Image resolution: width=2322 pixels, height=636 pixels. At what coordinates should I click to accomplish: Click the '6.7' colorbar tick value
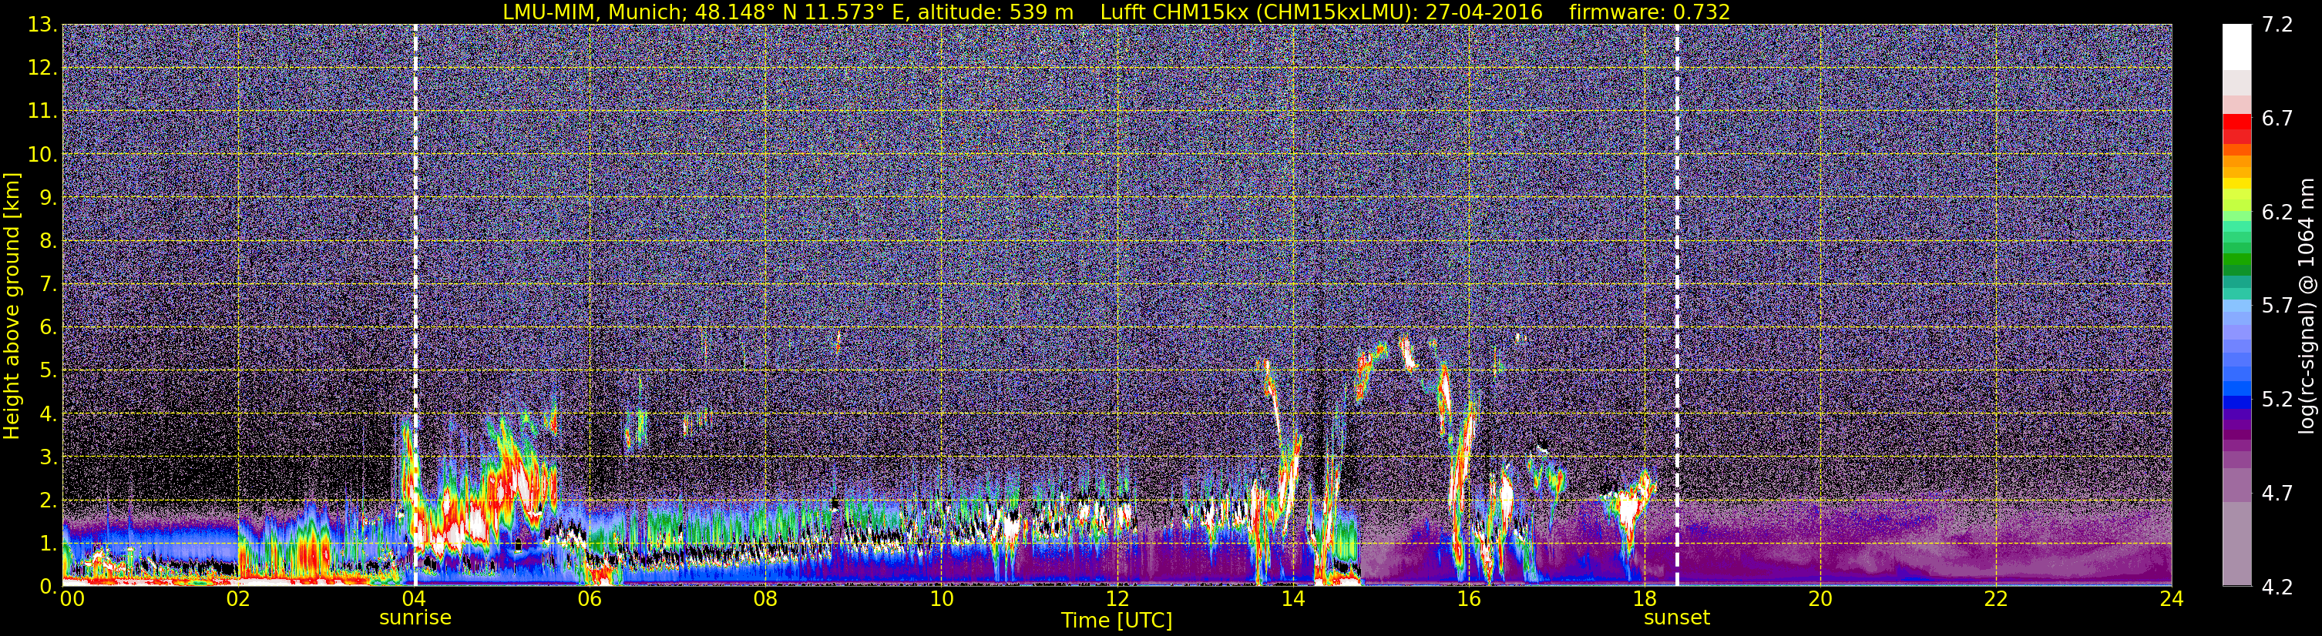[2277, 118]
